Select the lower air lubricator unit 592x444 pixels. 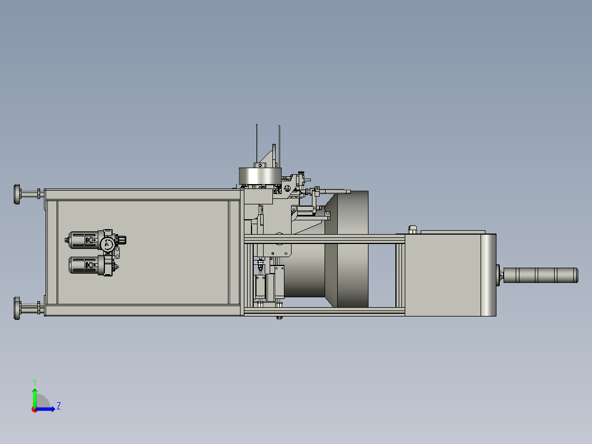(x=92, y=265)
